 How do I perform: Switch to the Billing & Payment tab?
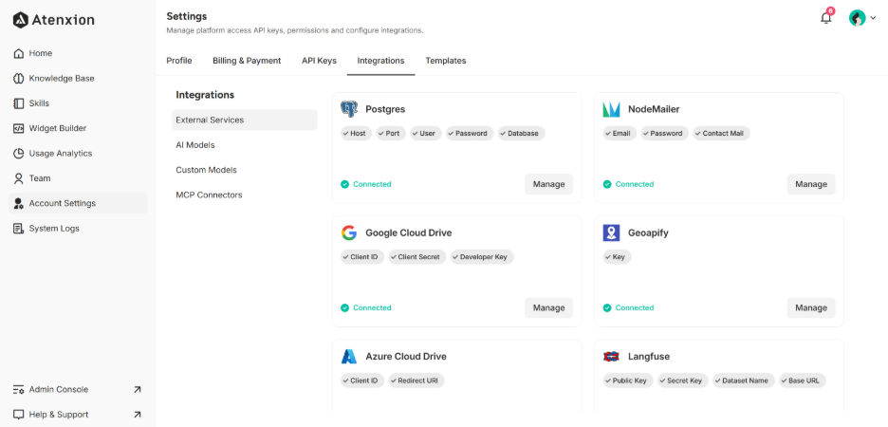tap(247, 61)
